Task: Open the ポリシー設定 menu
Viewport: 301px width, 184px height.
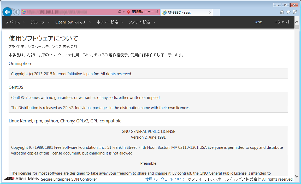Action: pos(108,22)
